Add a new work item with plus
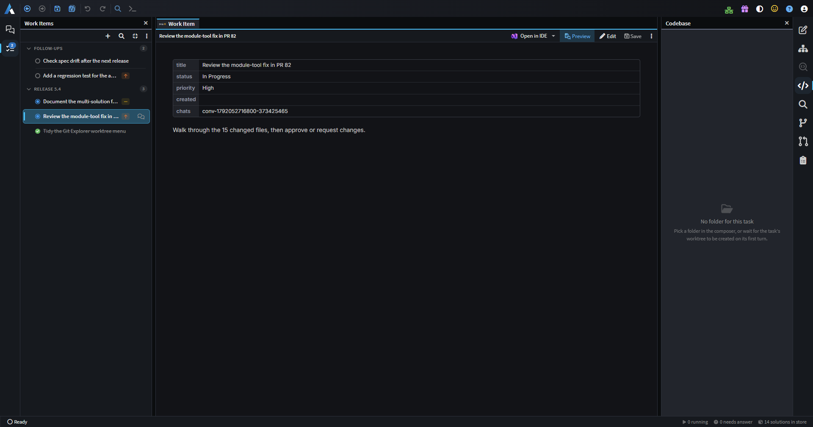Viewport: 813px width, 427px height. [x=108, y=36]
